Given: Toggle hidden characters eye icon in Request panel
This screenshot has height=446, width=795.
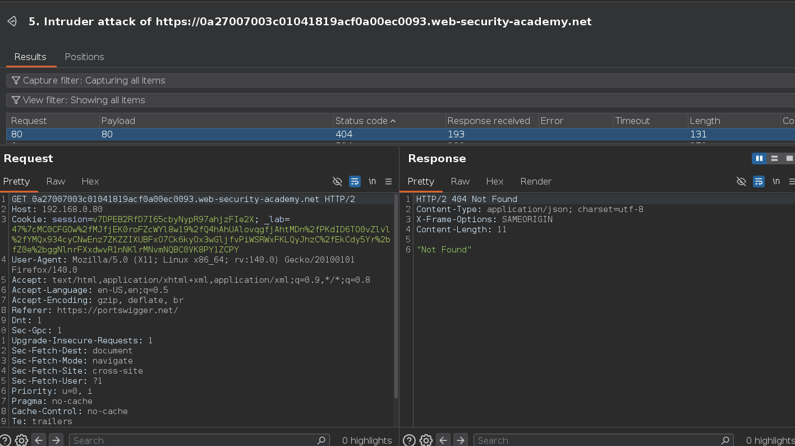Looking at the screenshot, I should (x=337, y=181).
